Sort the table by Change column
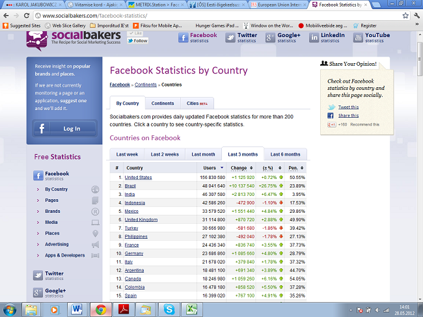Viewport: 423px width, 317px height. (x=239, y=168)
